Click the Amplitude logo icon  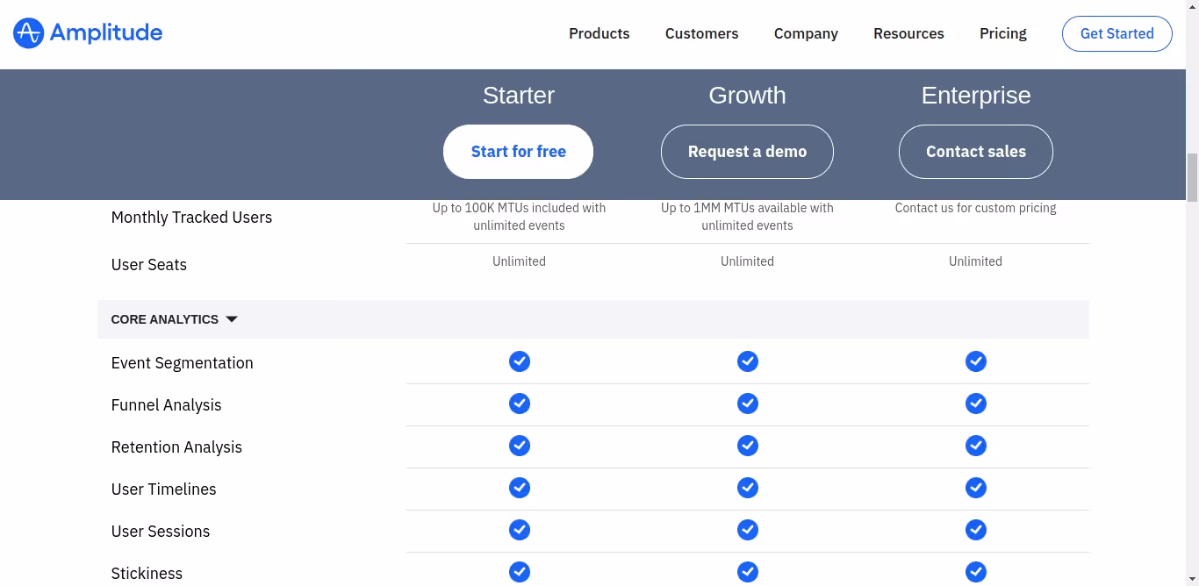[x=27, y=32]
